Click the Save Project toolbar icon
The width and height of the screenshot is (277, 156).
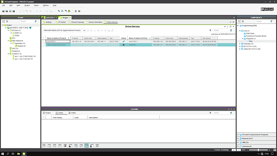(10, 11)
